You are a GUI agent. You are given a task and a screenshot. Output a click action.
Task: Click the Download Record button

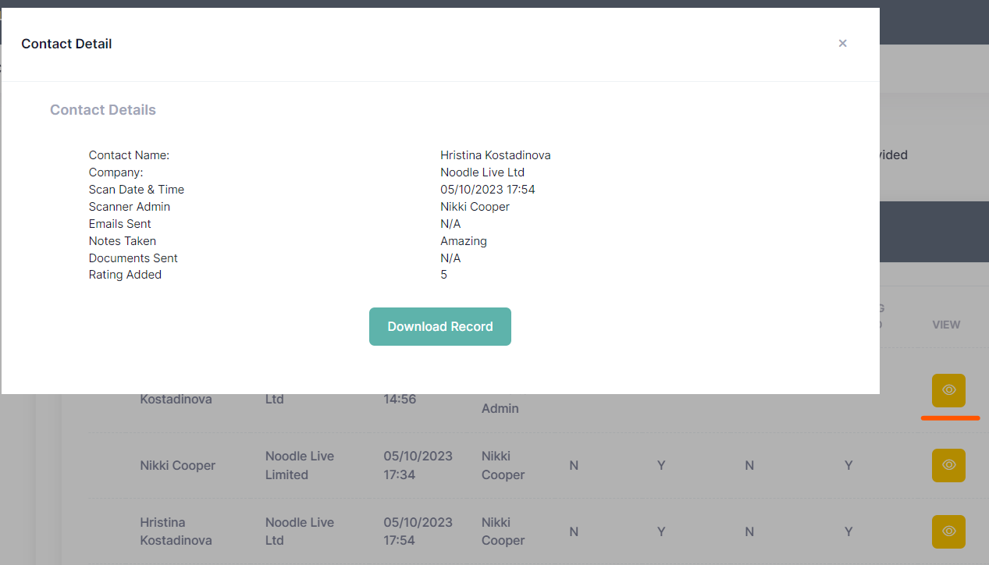(439, 326)
